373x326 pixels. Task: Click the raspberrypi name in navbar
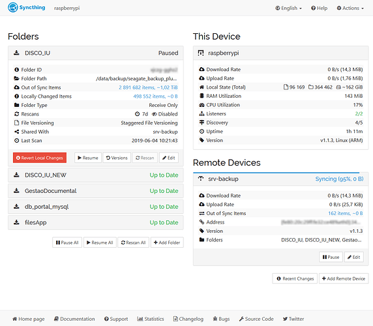pyautogui.click(x=67, y=8)
